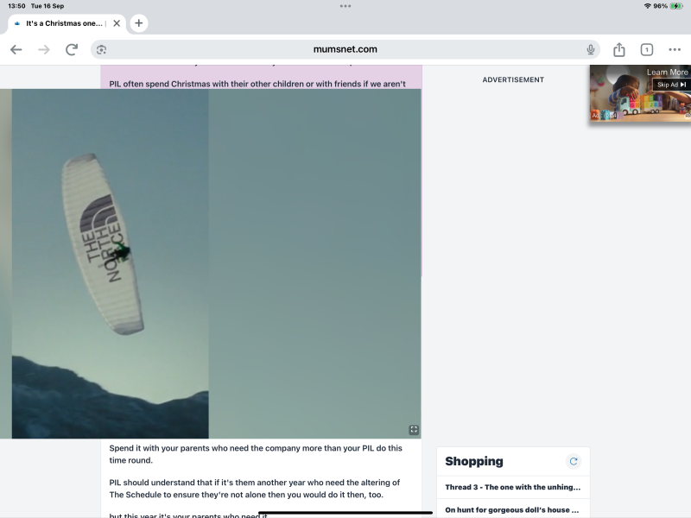Click the mumsnet.com address bar
The width and height of the screenshot is (691, 518).
click(345, 50)
